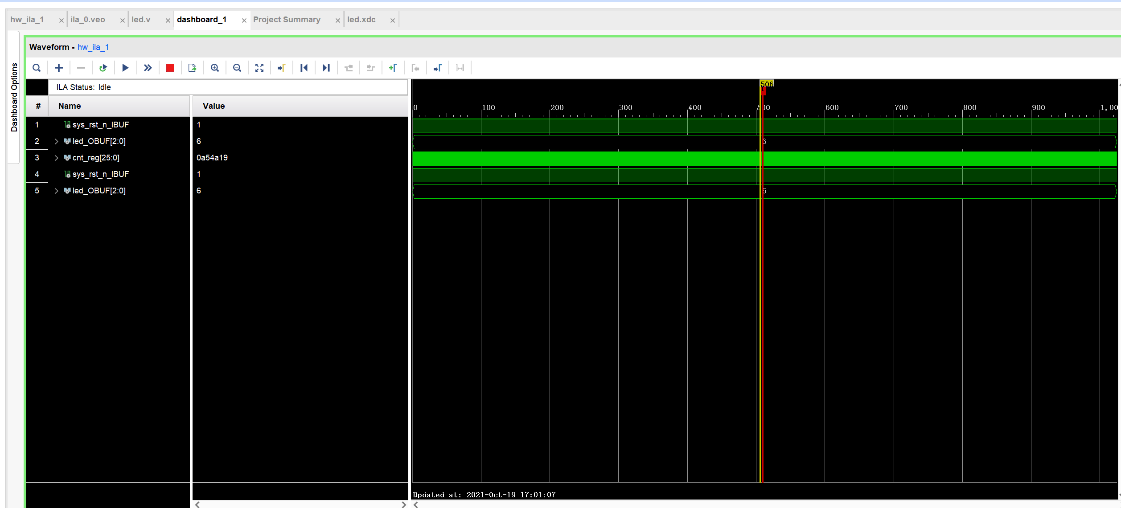This screenshot has height=508, width=1121.
Task: Add probes to the waveform
Action: click(x=58, y=68)
